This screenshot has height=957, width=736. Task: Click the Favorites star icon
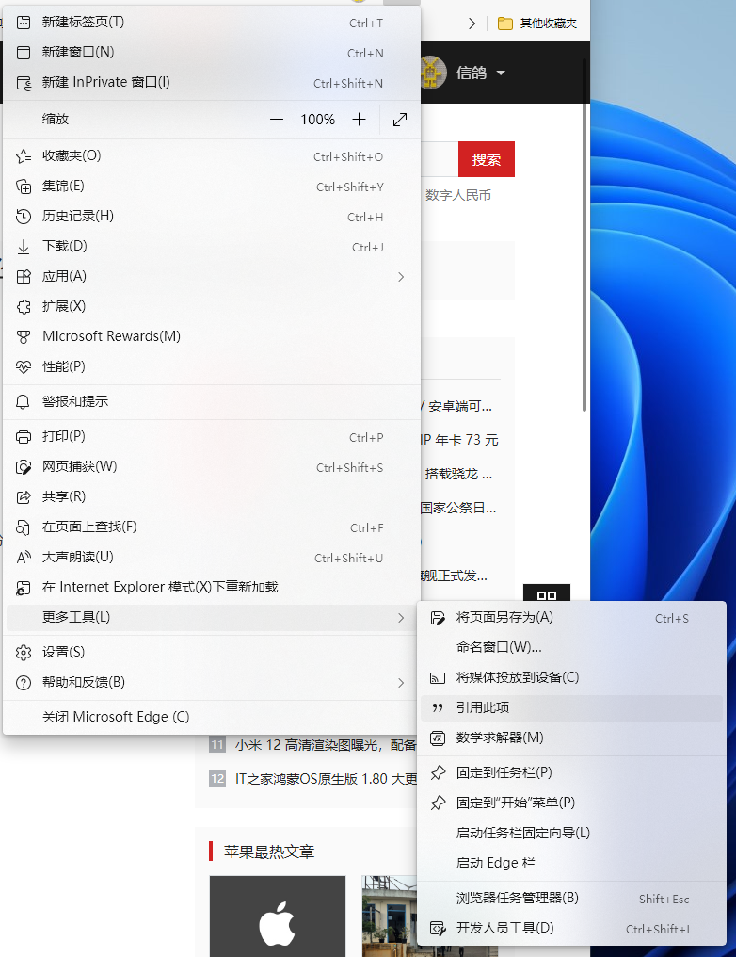(24, 156)
